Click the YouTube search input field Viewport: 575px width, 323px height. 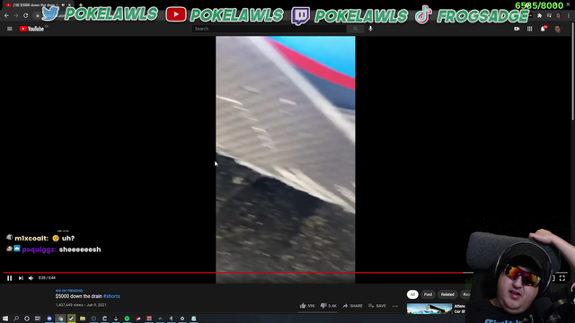pyautogui.click(x=269, y=29)
